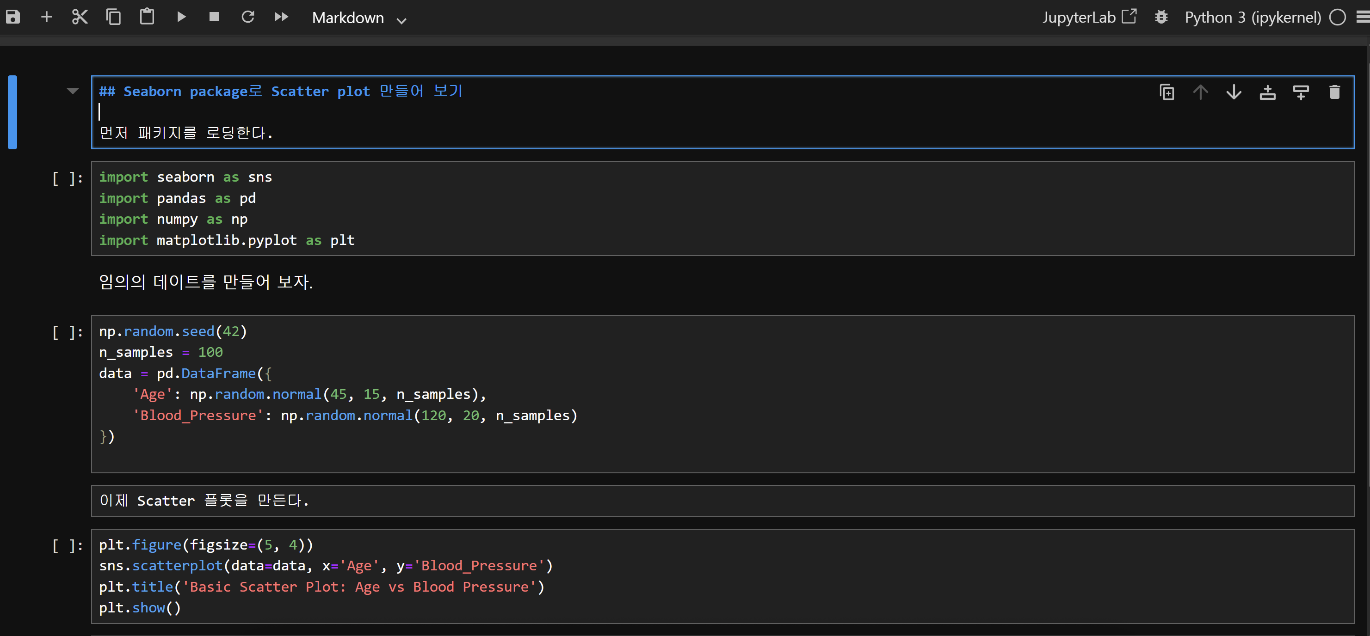The width and height of the screenshot is (1370, 636).
Task: Open the cell type Markdown dropdown
Action: (359, 18)
